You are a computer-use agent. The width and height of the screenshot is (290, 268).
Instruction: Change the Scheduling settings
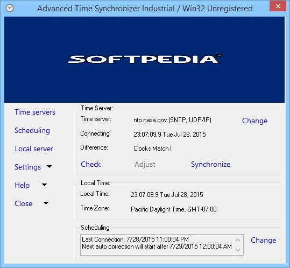(263, 240)
